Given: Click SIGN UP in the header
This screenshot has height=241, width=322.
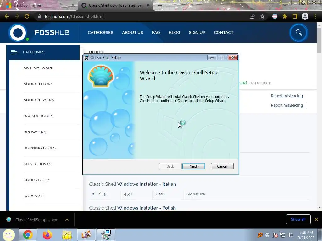Looking at the screenshot, I should [x=197, y=32].
